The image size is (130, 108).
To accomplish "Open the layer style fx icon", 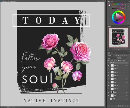I will (x=116, y=106).
